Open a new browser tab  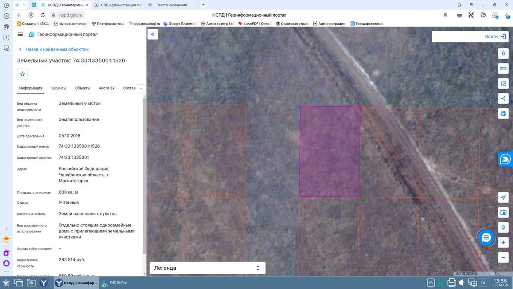[203, 5]
